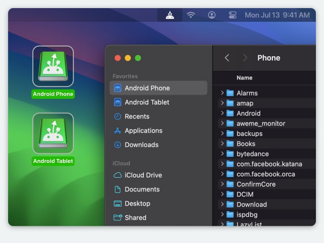Viewport: 324px width, 243px height.
Task: Click the iCloud Drive cloud icon
Action: (x=117, y=175)
